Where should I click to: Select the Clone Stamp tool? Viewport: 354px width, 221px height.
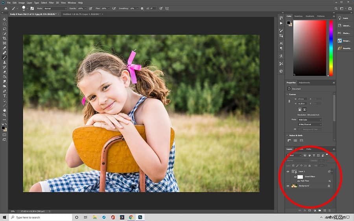[4, 62]
